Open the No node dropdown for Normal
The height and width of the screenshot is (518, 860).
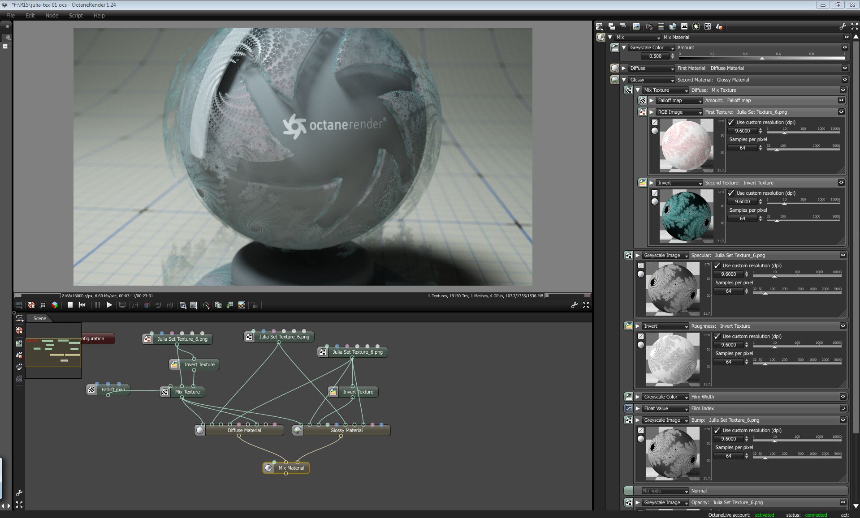coord(666,491)
